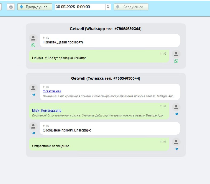This screenshot has width=210, height=184.
Task: Click the 11:03 timestamp
Action: (46, 126)
